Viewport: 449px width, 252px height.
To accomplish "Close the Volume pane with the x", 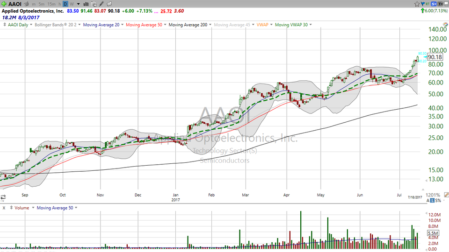I will (x=4, y=208).
